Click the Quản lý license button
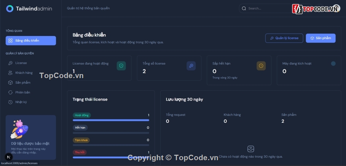Viewport: 346px width, 166px height. tap(284, 38)
